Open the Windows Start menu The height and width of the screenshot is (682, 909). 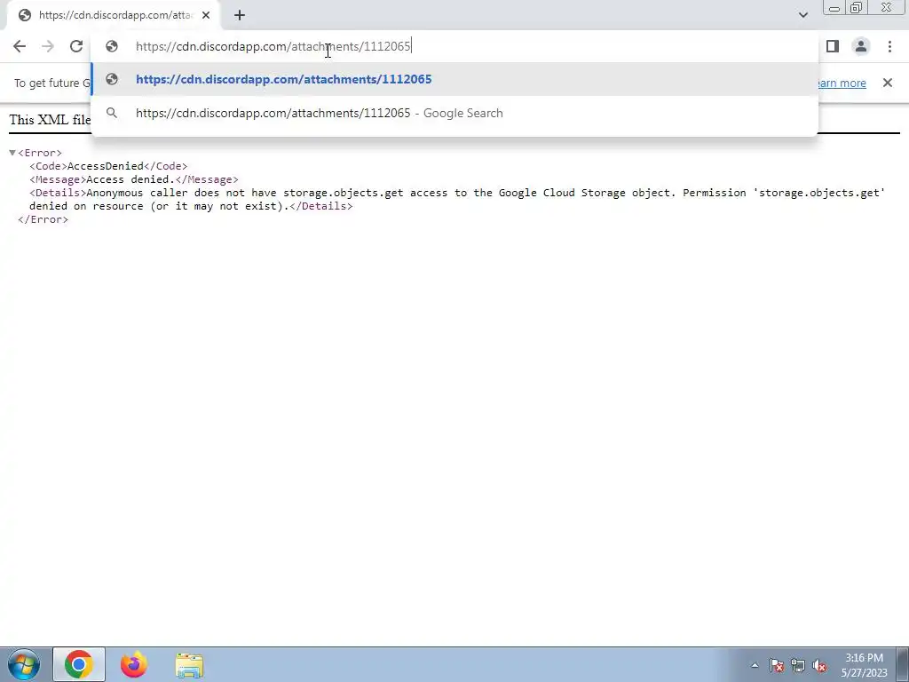24,664
